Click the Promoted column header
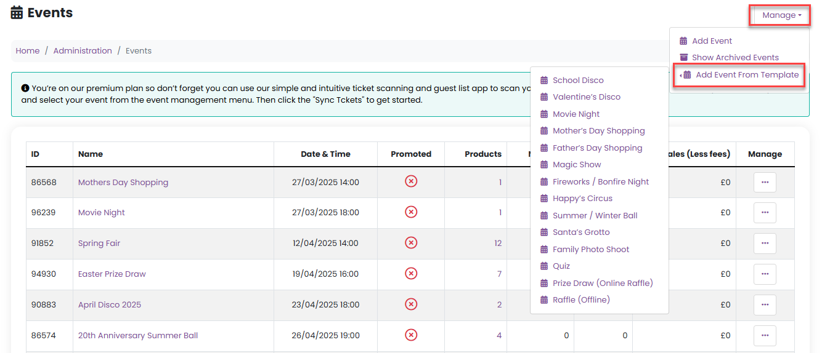Screen dimensions: 822x353 [x=411, y=154]
